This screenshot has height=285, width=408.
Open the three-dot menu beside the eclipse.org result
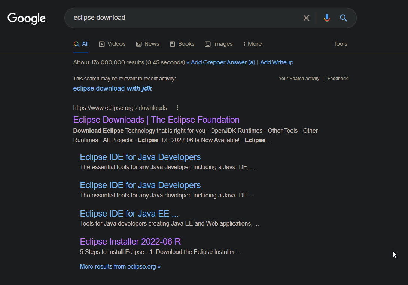click(177, 108)
